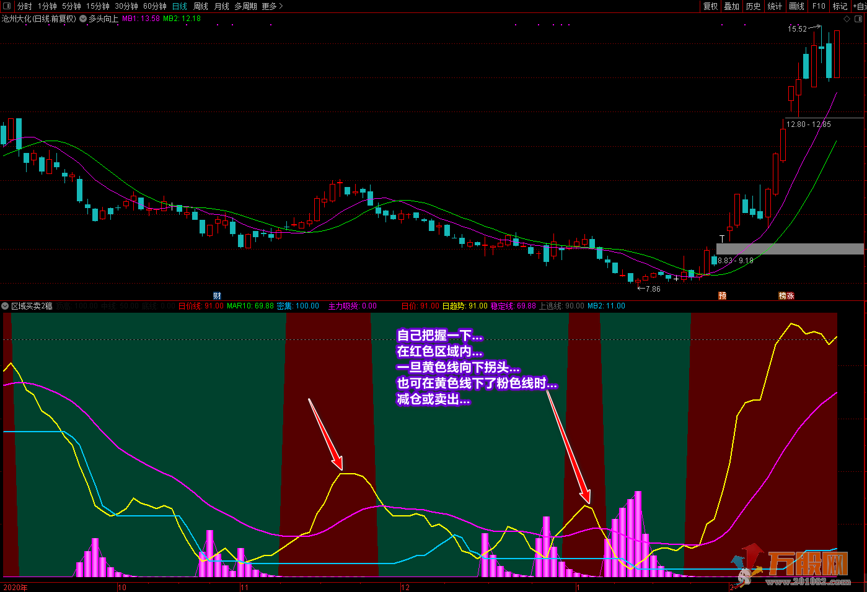
Task: Click the 日趋势: 91.00 indicator value
Action: (465, 306)
